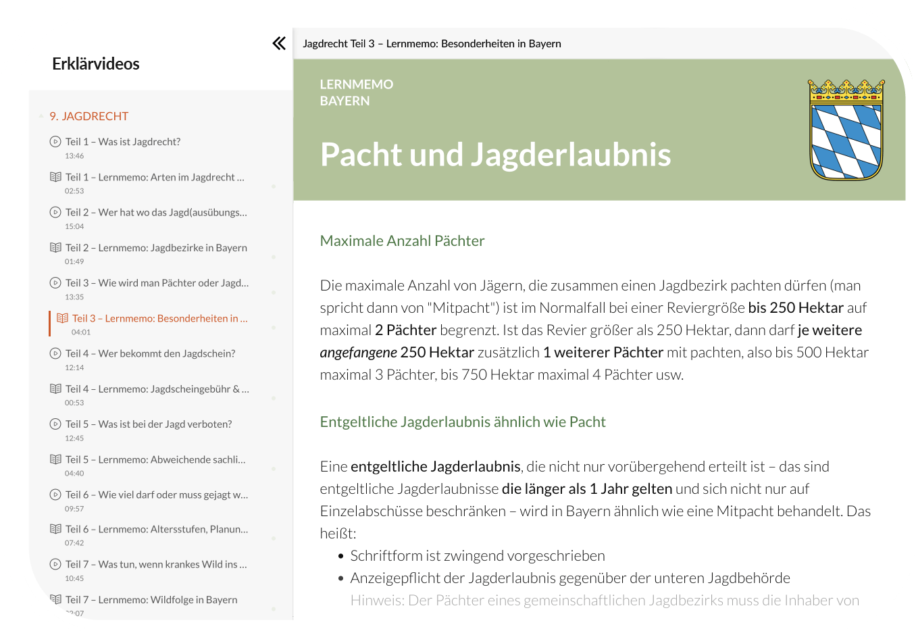Click book icon for Teil 1 Lernmemo: Arten im Jagdrecht

pos(55,177)
